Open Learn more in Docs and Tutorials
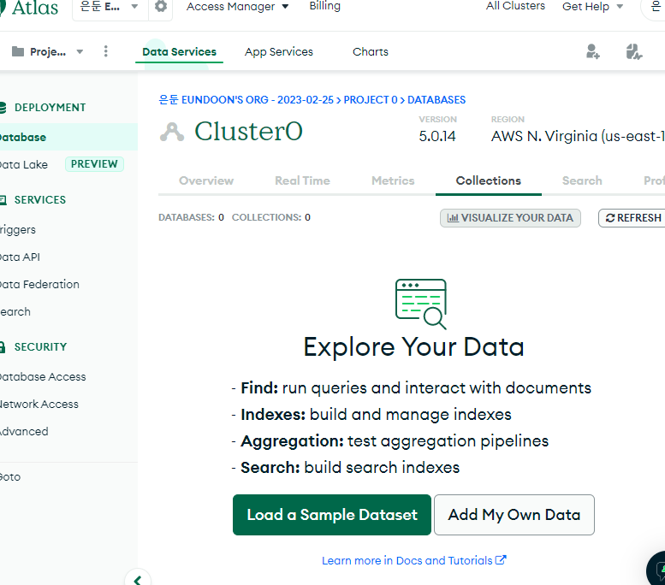The width and height of the screenshot is (665, 585). point(414,560)
